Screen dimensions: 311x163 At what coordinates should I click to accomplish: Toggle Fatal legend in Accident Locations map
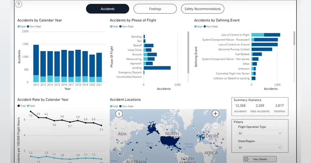point(114,106)
